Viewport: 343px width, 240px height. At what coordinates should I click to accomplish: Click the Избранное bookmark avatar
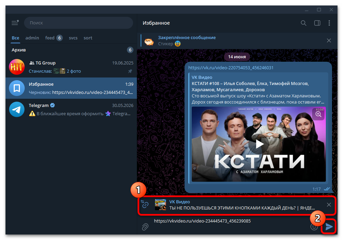tap(16, 88)
